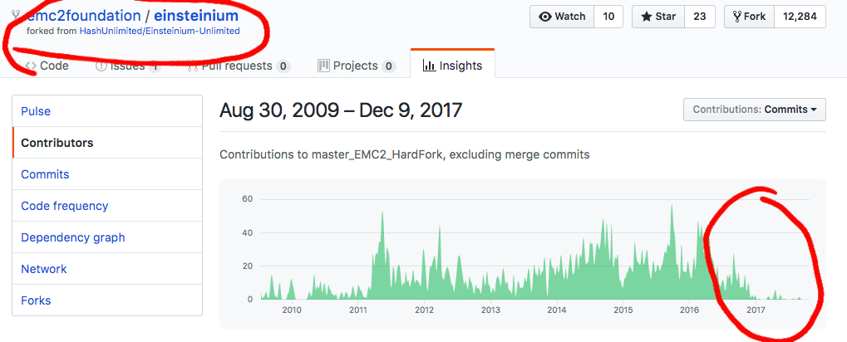Open the Dependency graph page
Screen dimensions: 847x342
click(107, 237)
